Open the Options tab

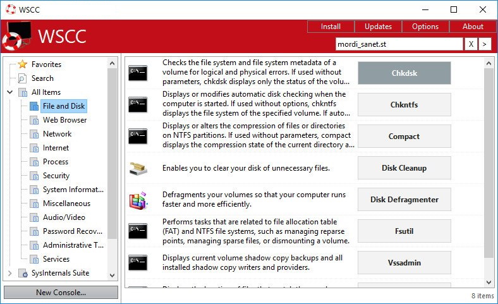425,27
